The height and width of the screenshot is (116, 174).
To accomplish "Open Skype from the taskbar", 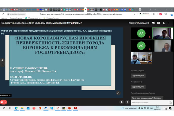I will [52, 108].
